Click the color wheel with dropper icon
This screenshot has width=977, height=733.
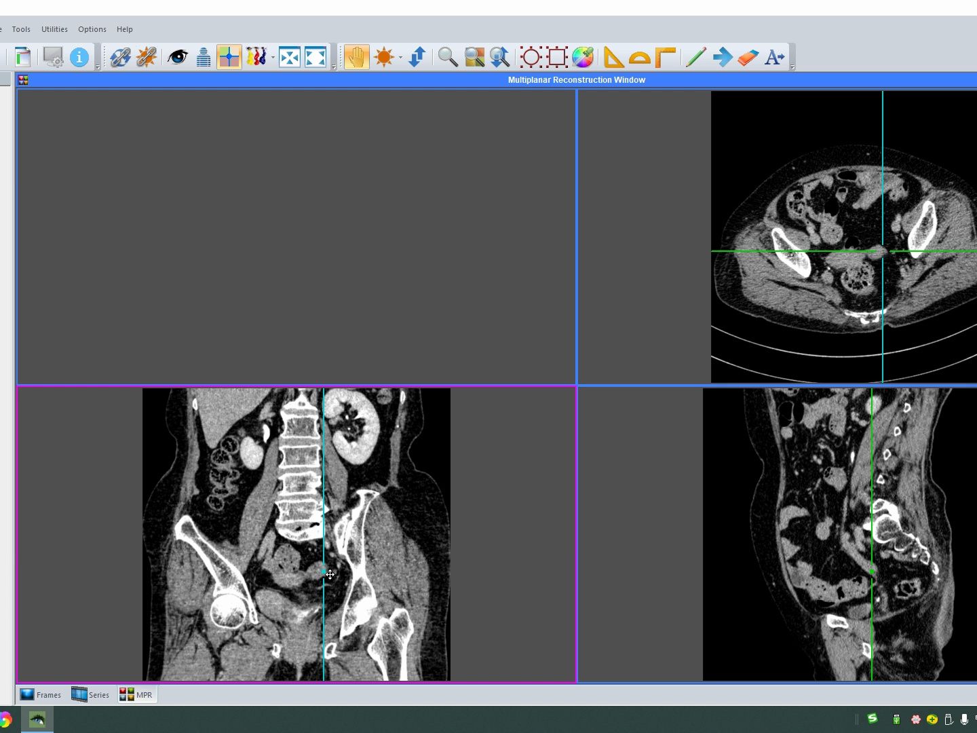click(x=583, y=57)
